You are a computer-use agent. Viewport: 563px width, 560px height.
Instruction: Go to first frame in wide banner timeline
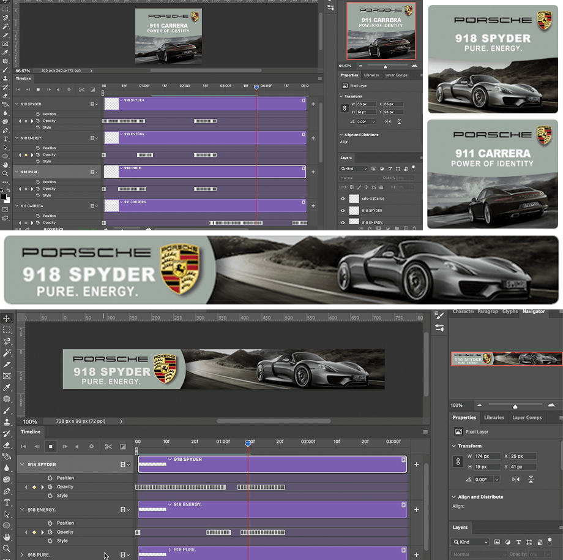pyautogui.click(x=23, y=447)
